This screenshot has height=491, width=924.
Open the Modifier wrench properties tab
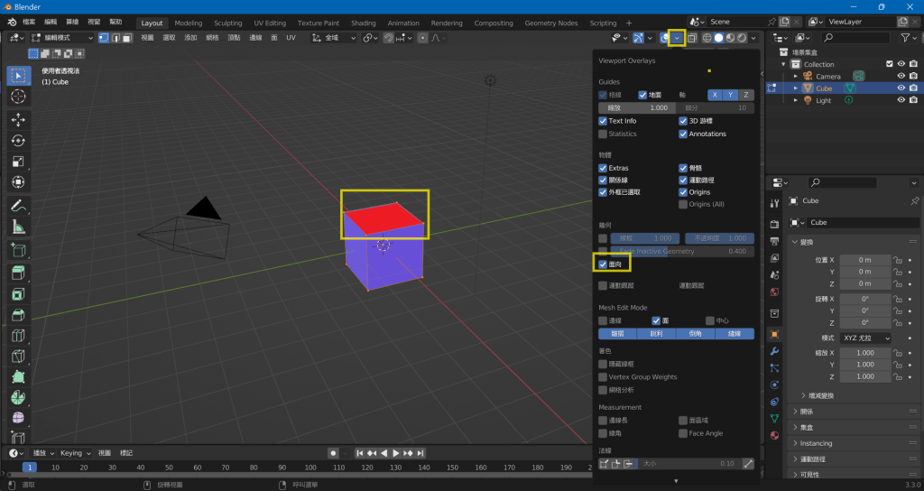(774, 351)
